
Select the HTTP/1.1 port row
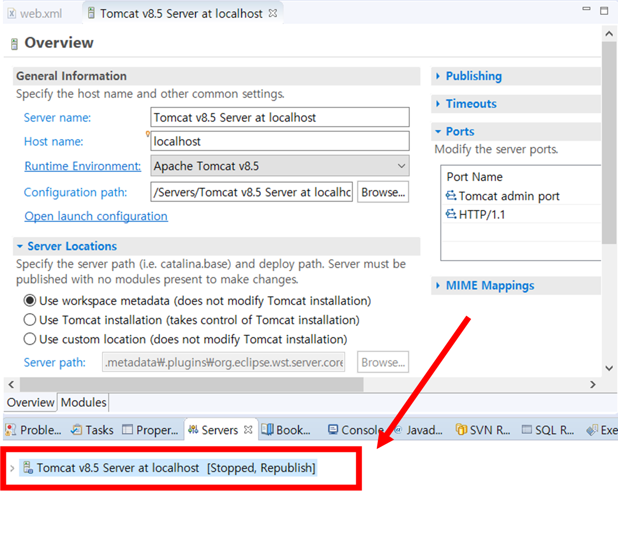(x=522, y=215)
